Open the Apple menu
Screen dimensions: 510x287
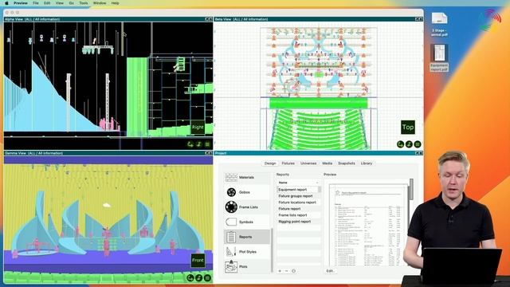6,3
